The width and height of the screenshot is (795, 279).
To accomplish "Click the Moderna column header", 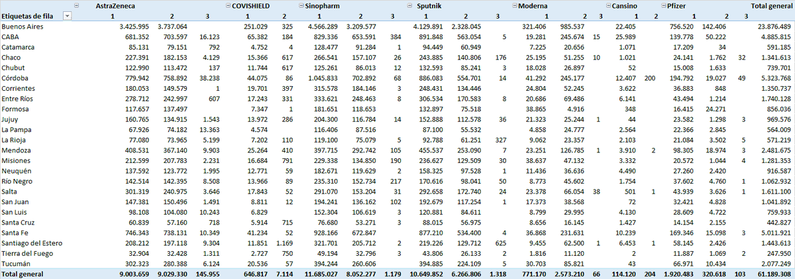I will coord(534,5).
